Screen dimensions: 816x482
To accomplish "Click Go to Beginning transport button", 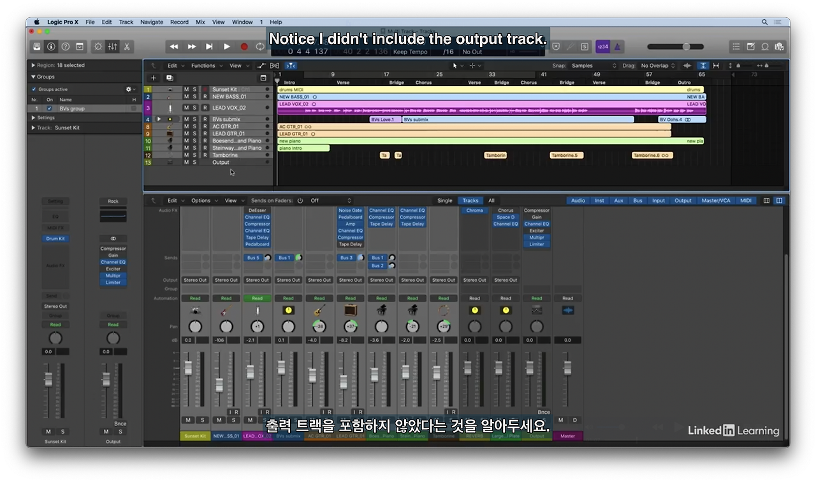I will click(209, 47).
